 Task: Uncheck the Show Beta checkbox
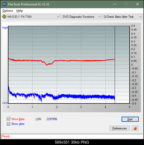pos(9,119)
